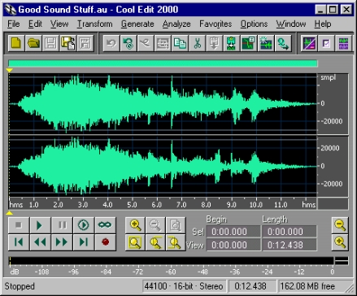Open a file with the folder icon

click(33, 43)
